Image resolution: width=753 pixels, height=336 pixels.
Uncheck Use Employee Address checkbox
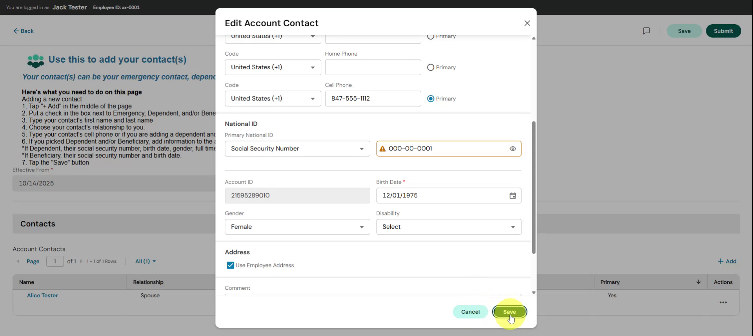click(230, 266)
